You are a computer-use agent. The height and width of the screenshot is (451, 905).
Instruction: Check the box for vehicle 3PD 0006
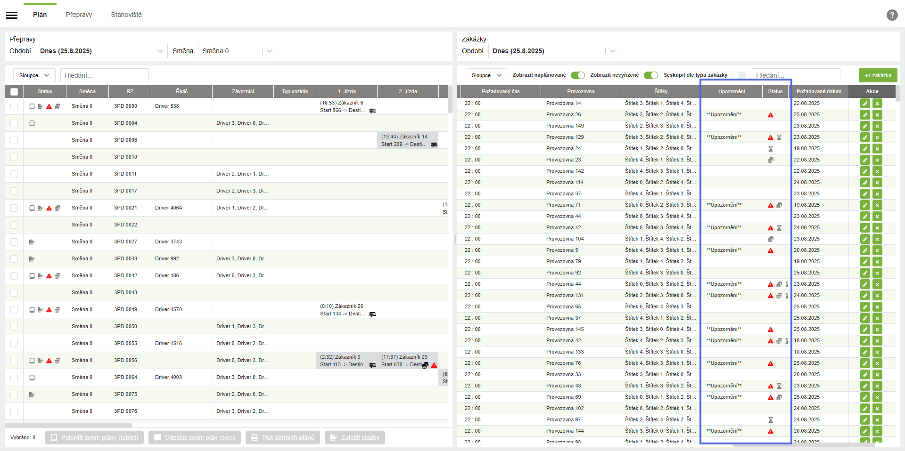[14, 140]
